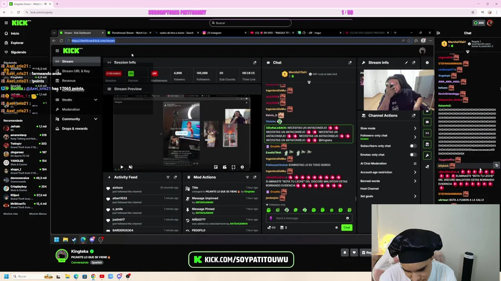Open Stream Preview settings gear
This screenshot has height=281, width=501.
pyautogui.click(x=242, y=167)
